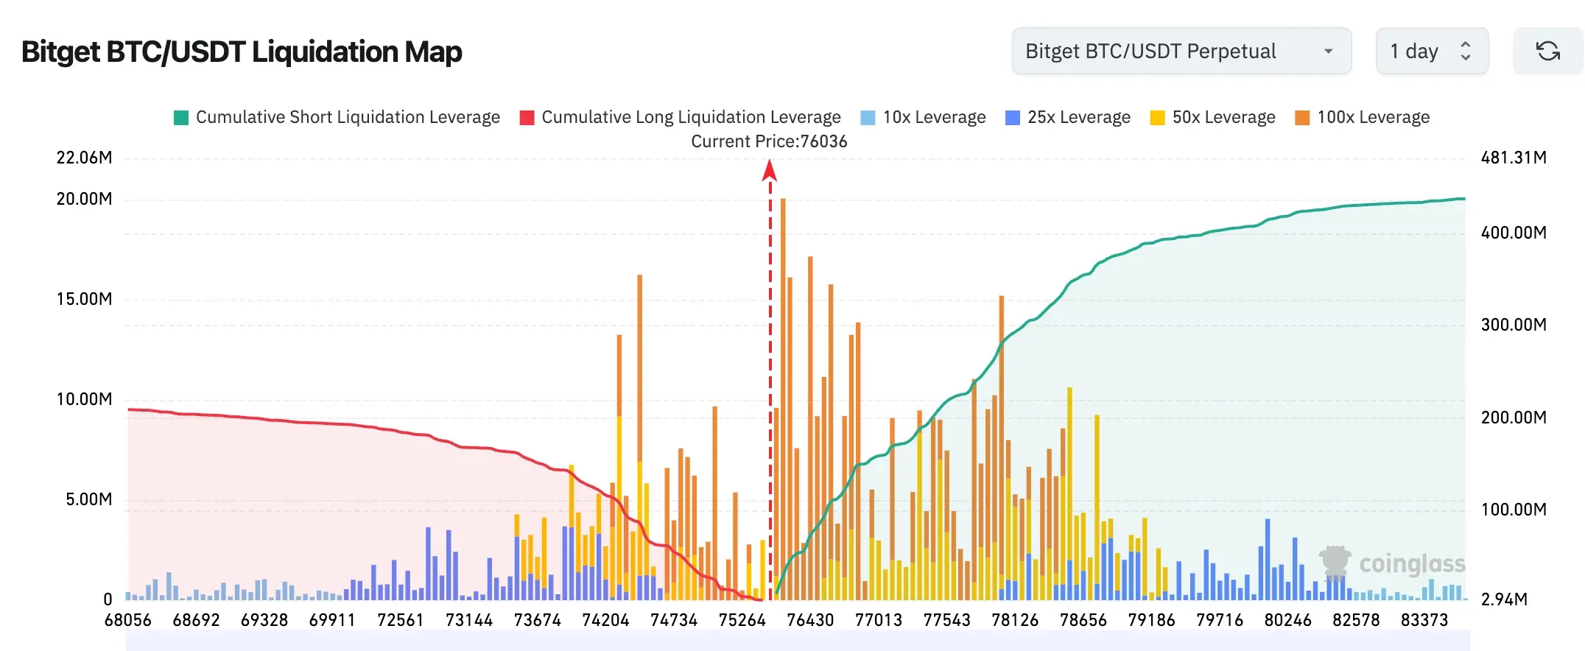Screen dimensions: 1585x651
Task: Click the chart zoom slider bar below axis
Action: pyautogui.click(x=798, y=640)
